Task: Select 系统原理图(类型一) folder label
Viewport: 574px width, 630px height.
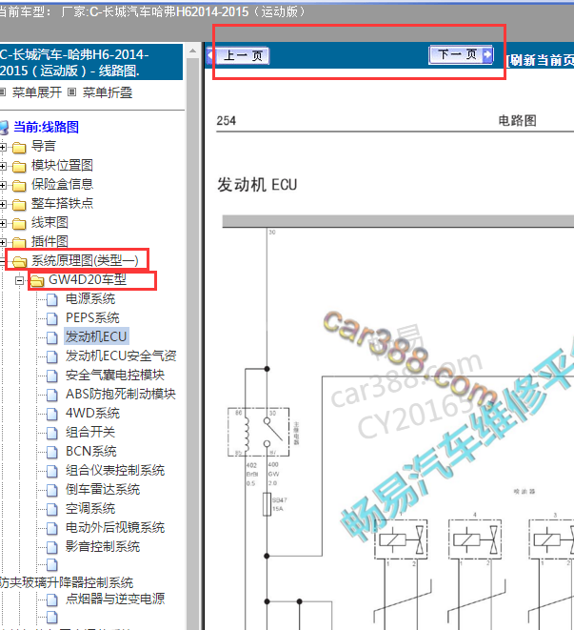Action: click(85, 261)
